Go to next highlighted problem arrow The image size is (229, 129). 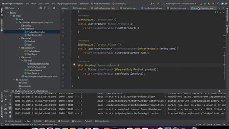click(224, 13)
